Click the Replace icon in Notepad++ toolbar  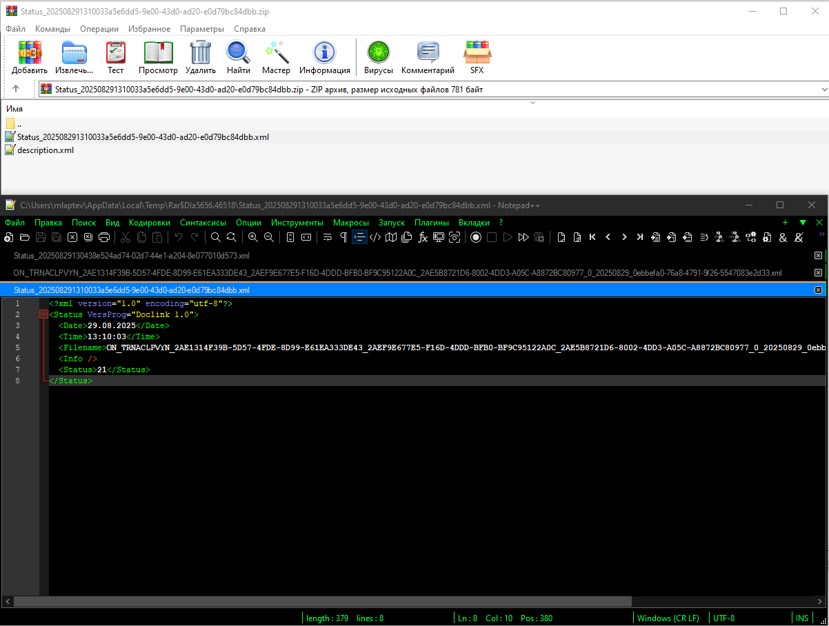232,237
